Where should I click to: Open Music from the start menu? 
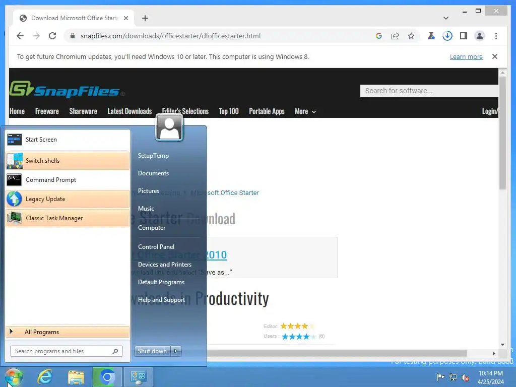(146, 208)
